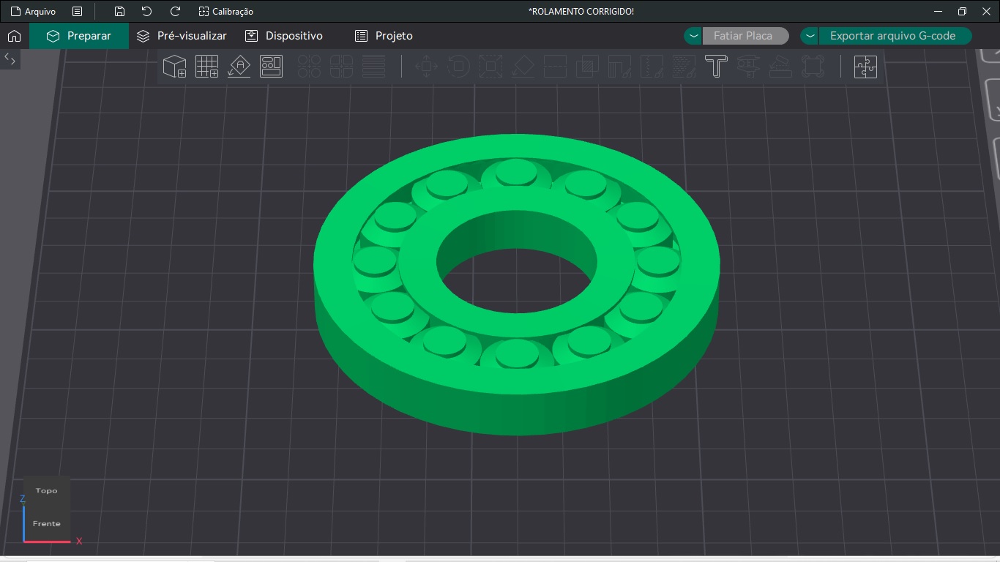Expand the collapsed left sidebar
1000x562 pixels.
point(10,59)
